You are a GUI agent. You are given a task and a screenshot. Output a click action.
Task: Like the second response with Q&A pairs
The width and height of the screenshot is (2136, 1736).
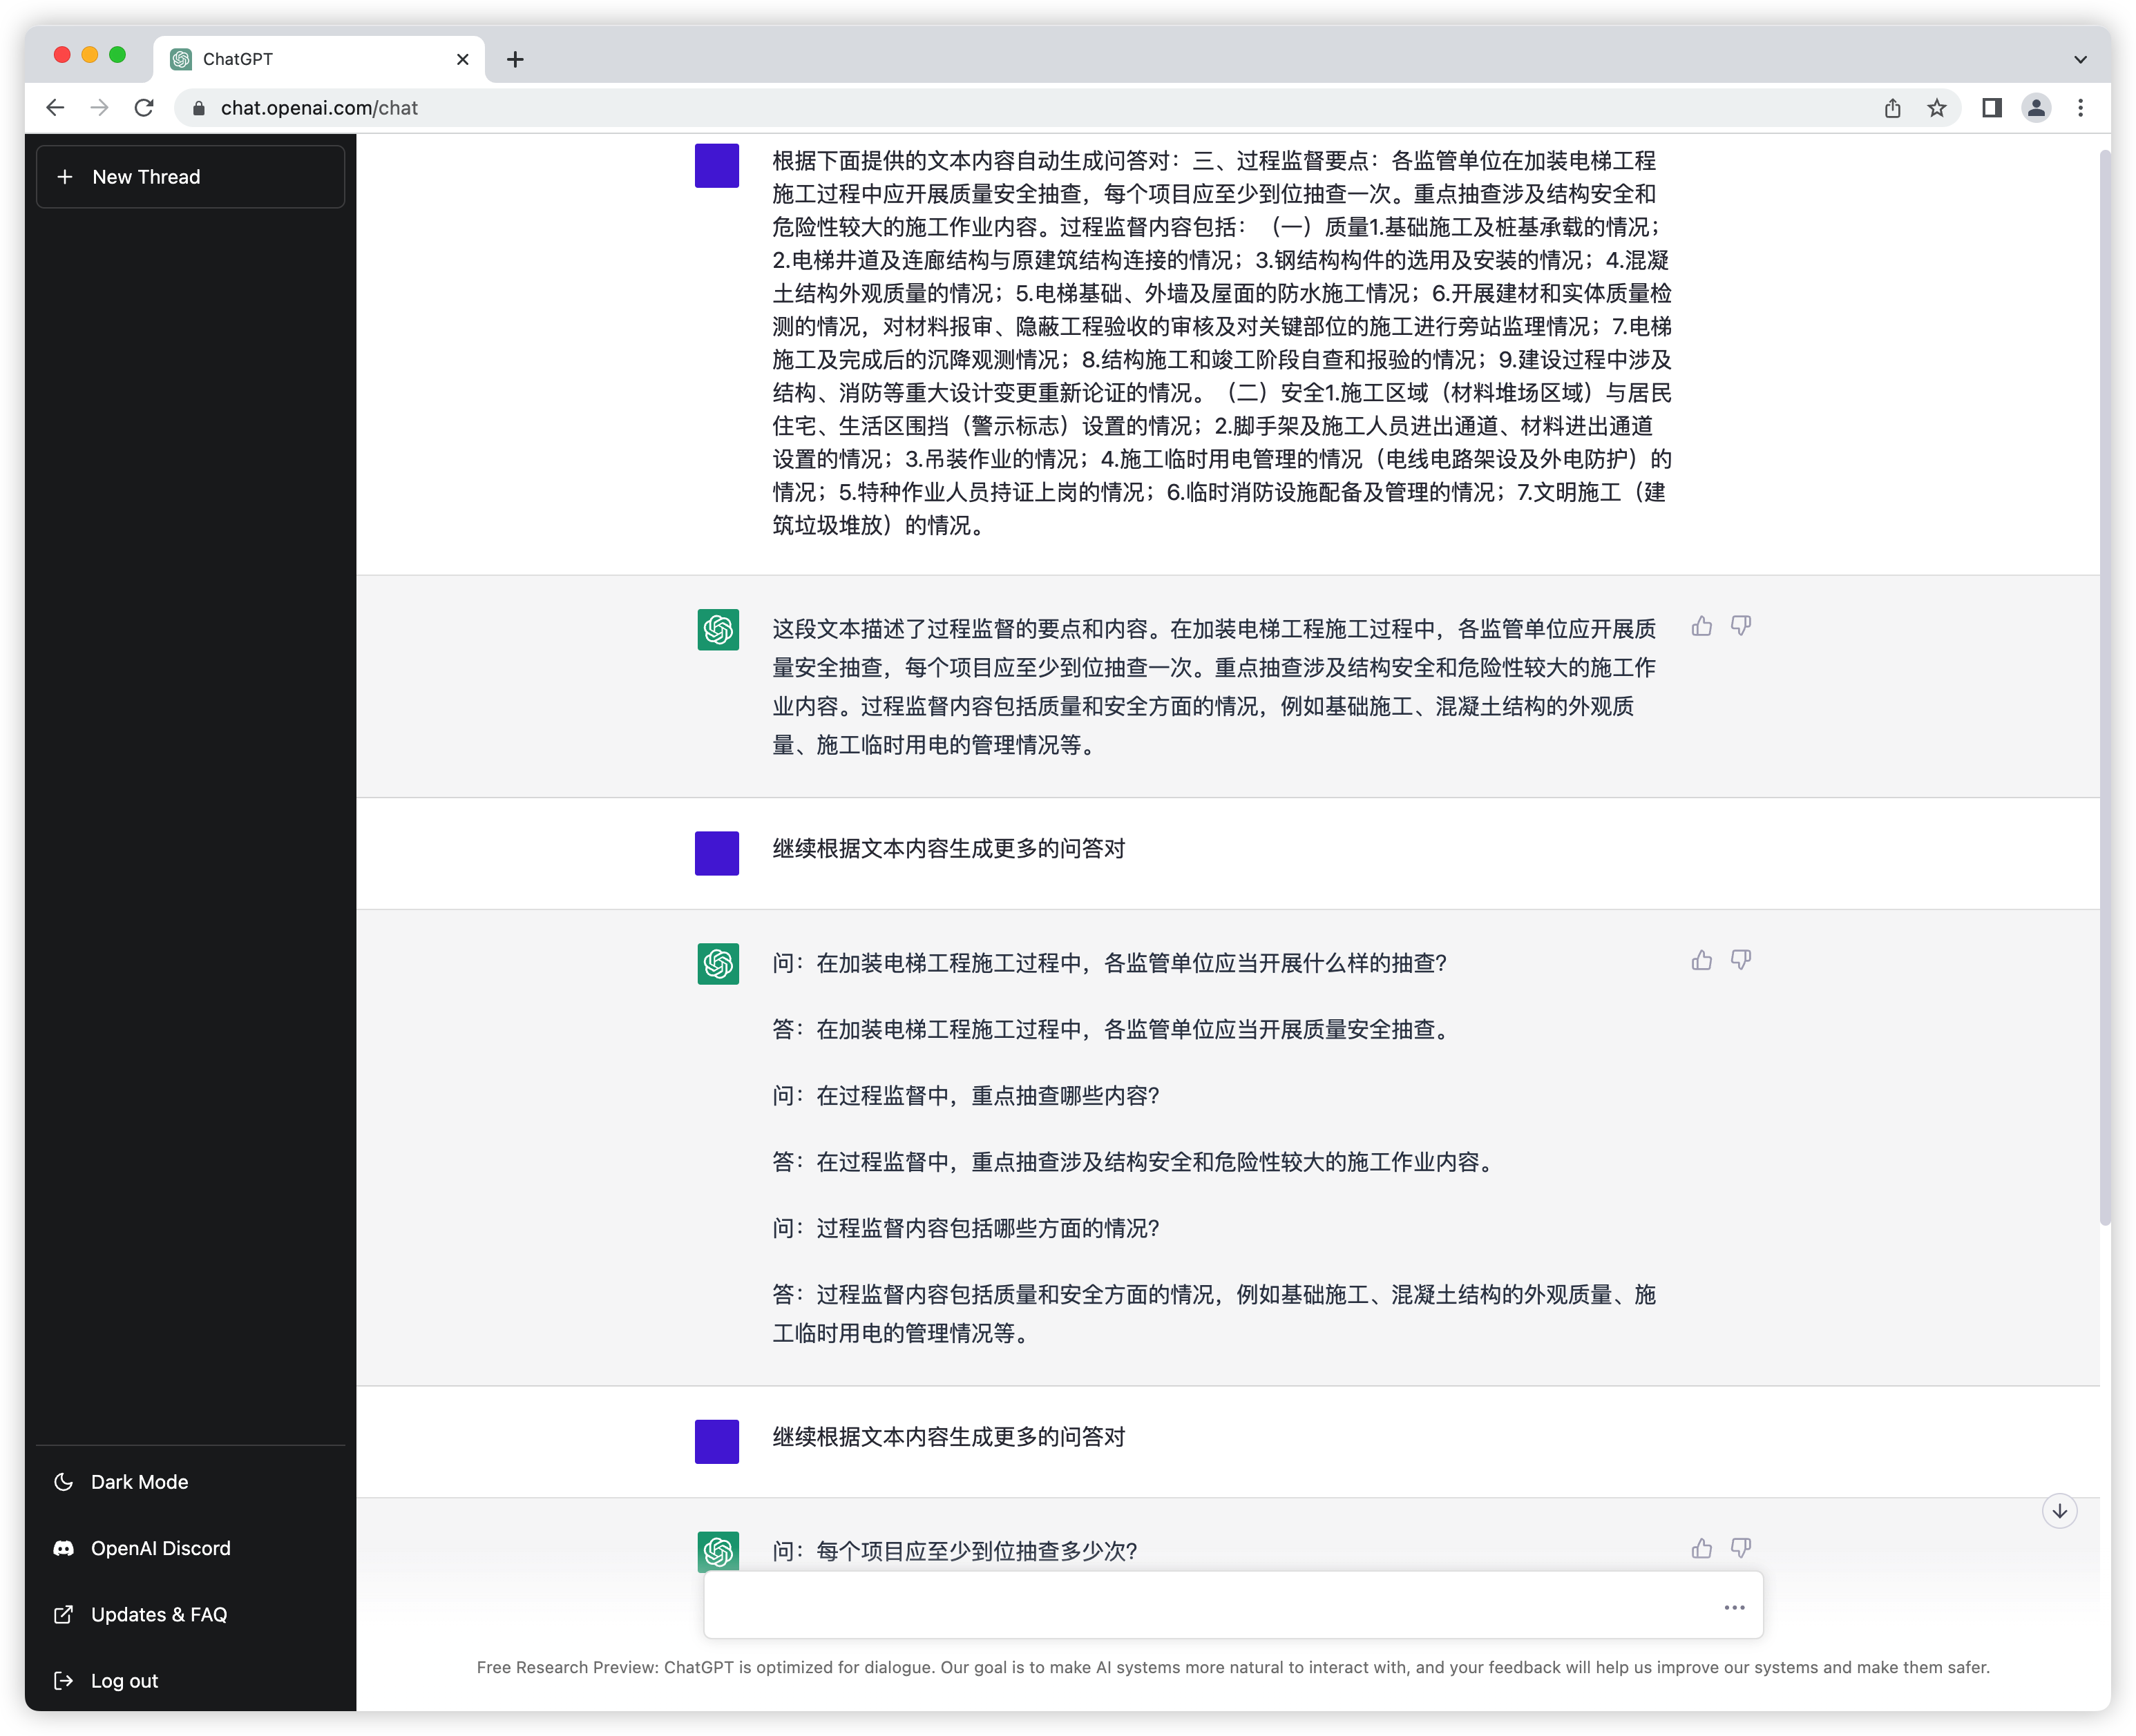(x=1701, y=961)
